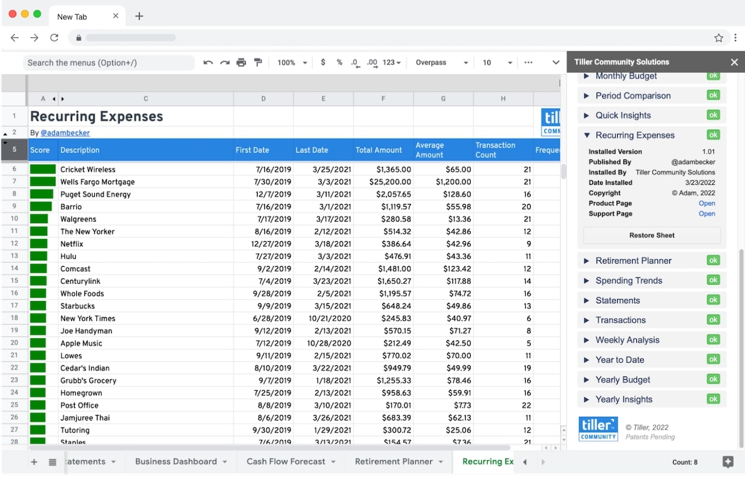Screen dimensions: 745x477
Task: Open the zoom 100% dropdown
Action: tap(292, 63)
